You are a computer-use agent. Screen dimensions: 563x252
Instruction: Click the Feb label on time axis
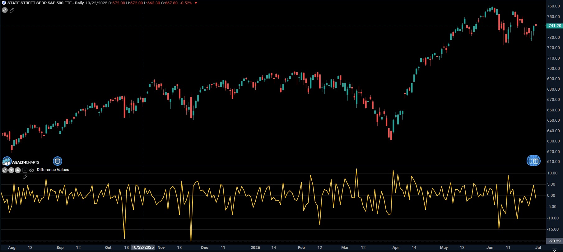click(301, 247)
